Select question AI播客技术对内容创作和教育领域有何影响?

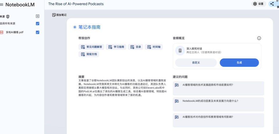point(218,120)
